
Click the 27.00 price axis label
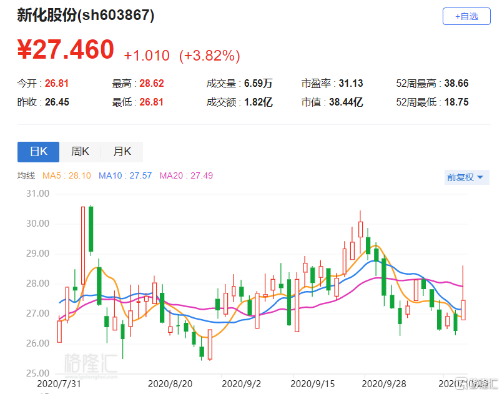point(38,313)
